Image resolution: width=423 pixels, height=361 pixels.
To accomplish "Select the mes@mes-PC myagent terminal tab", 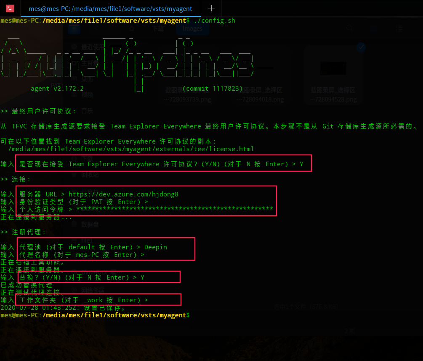I will [x=110, y=9].
